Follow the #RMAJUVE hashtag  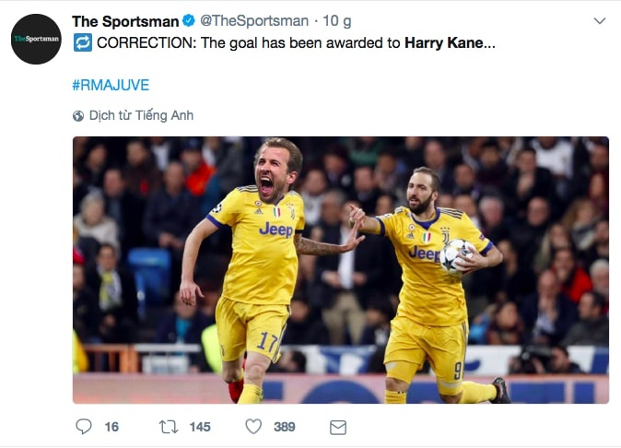pos(110,85)
